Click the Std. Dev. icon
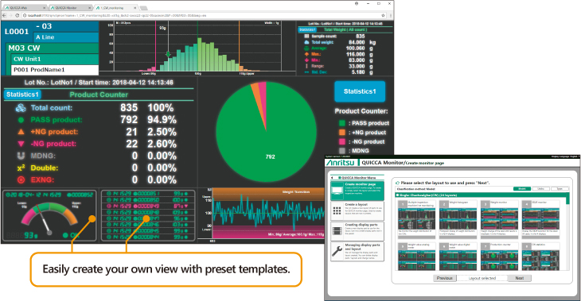Screen dimensions: 581x301 tap(306, 72)
